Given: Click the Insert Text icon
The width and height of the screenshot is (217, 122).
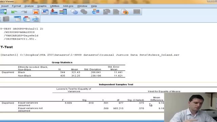Looking at the screenshot, I should 36,19.
